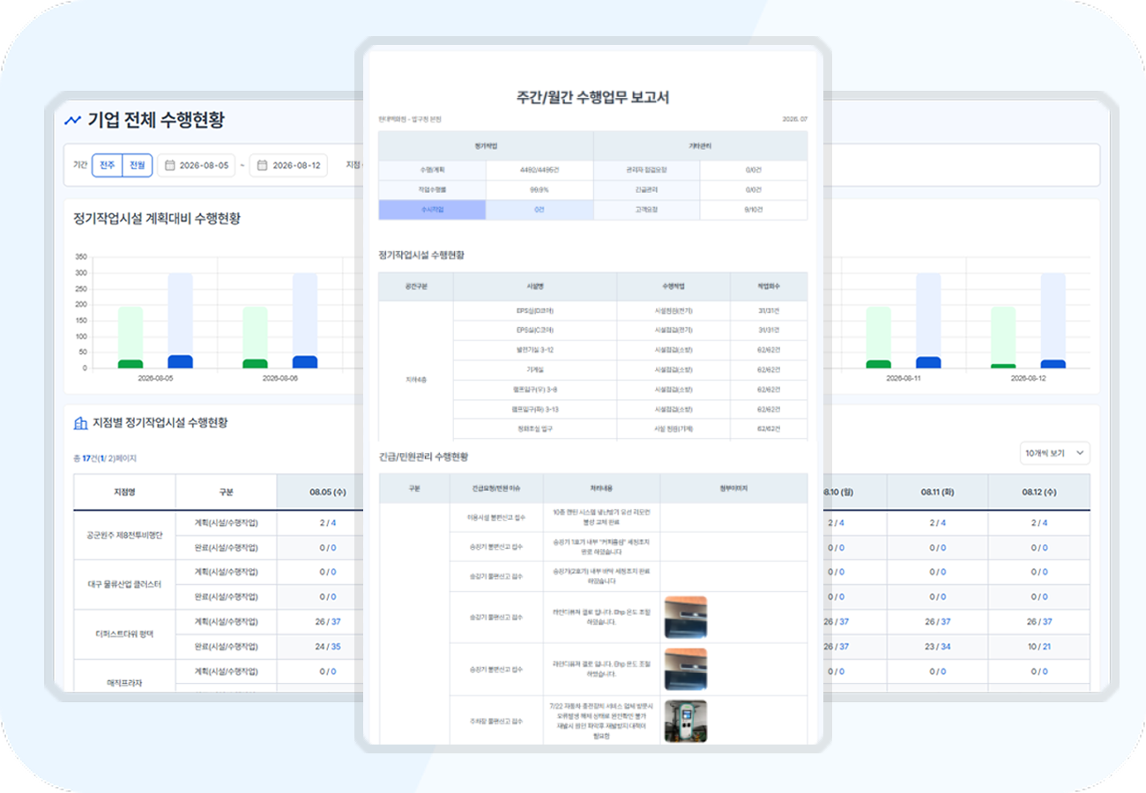Click the blue 35 link under 08.05 (수)
This screenshot has height=793, width=1146.
(x=336, y=646)
